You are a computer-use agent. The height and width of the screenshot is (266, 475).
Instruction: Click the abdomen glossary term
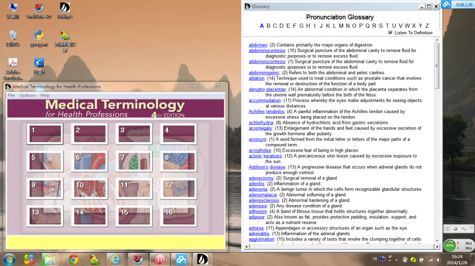[258, 45]
